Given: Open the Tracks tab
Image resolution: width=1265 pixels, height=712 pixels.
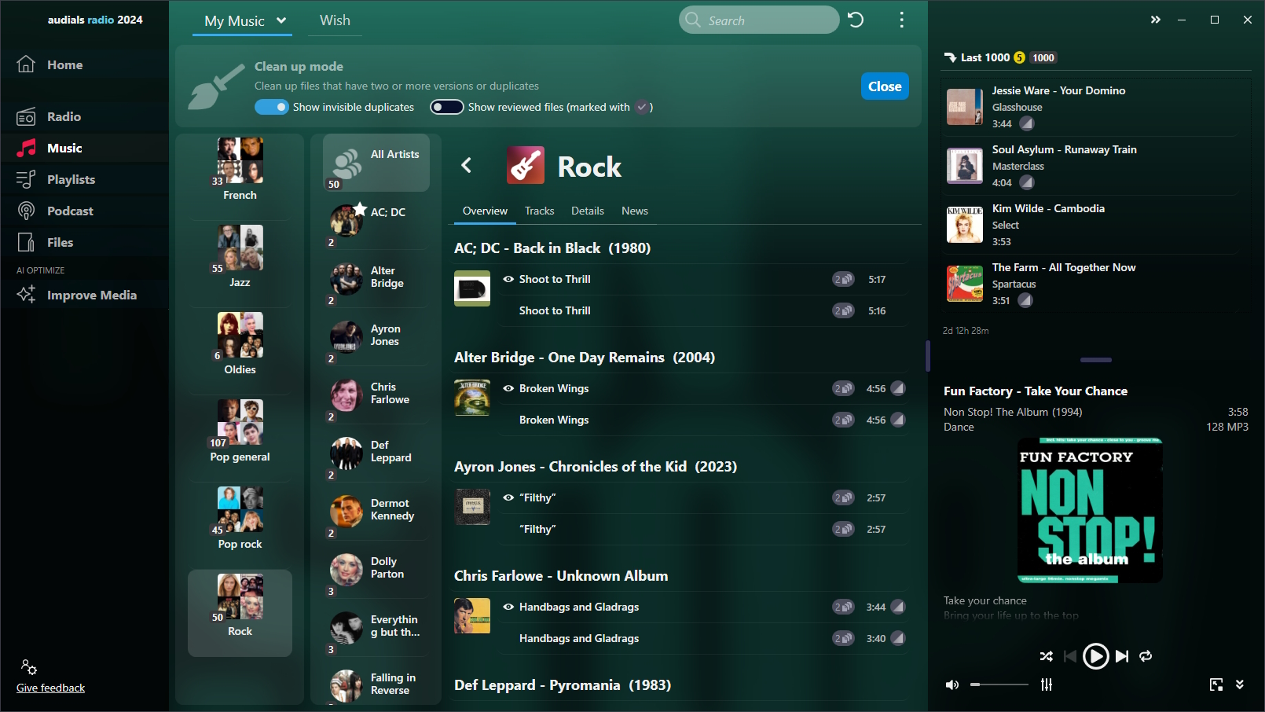Looking at the screenshot, I should click(x=539, y=211).
